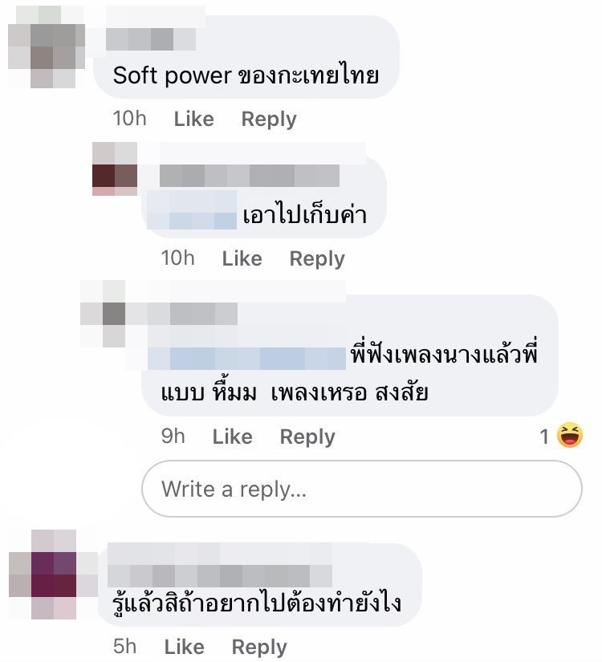The image size is (602, 662).
Task: Open the '5h' timestamp on last comment
Action: click(x=124, y=647)
